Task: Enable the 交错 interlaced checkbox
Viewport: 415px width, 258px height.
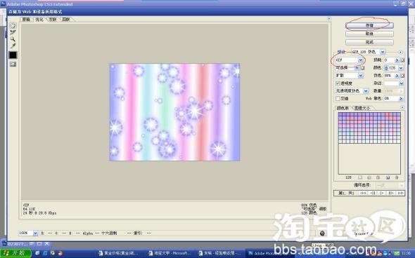Action: coord(338,98)
